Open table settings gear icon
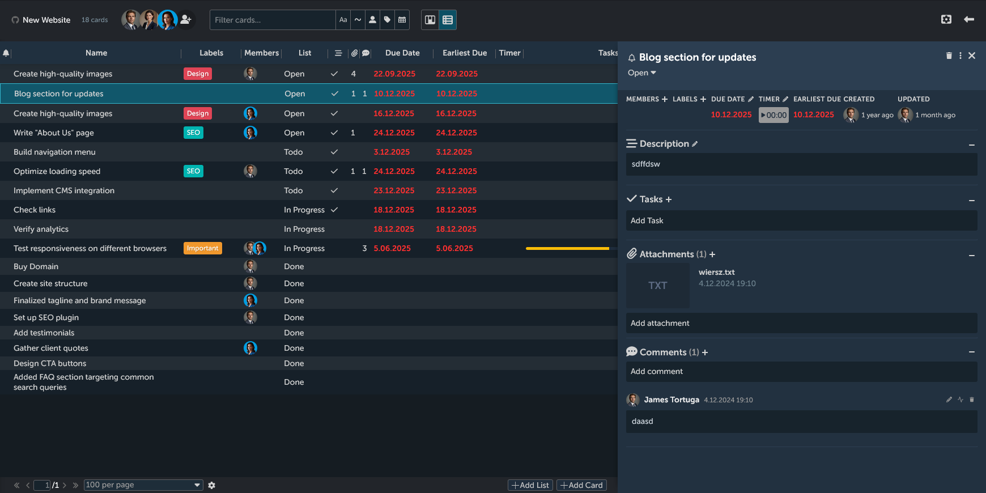Viewport: 986px width, 493px height. pos(212,485)
